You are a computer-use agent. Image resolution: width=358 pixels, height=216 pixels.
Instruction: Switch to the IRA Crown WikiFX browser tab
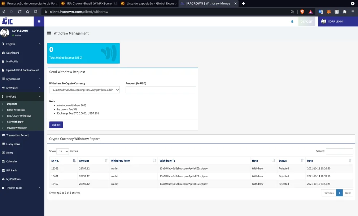coord(88,3)
